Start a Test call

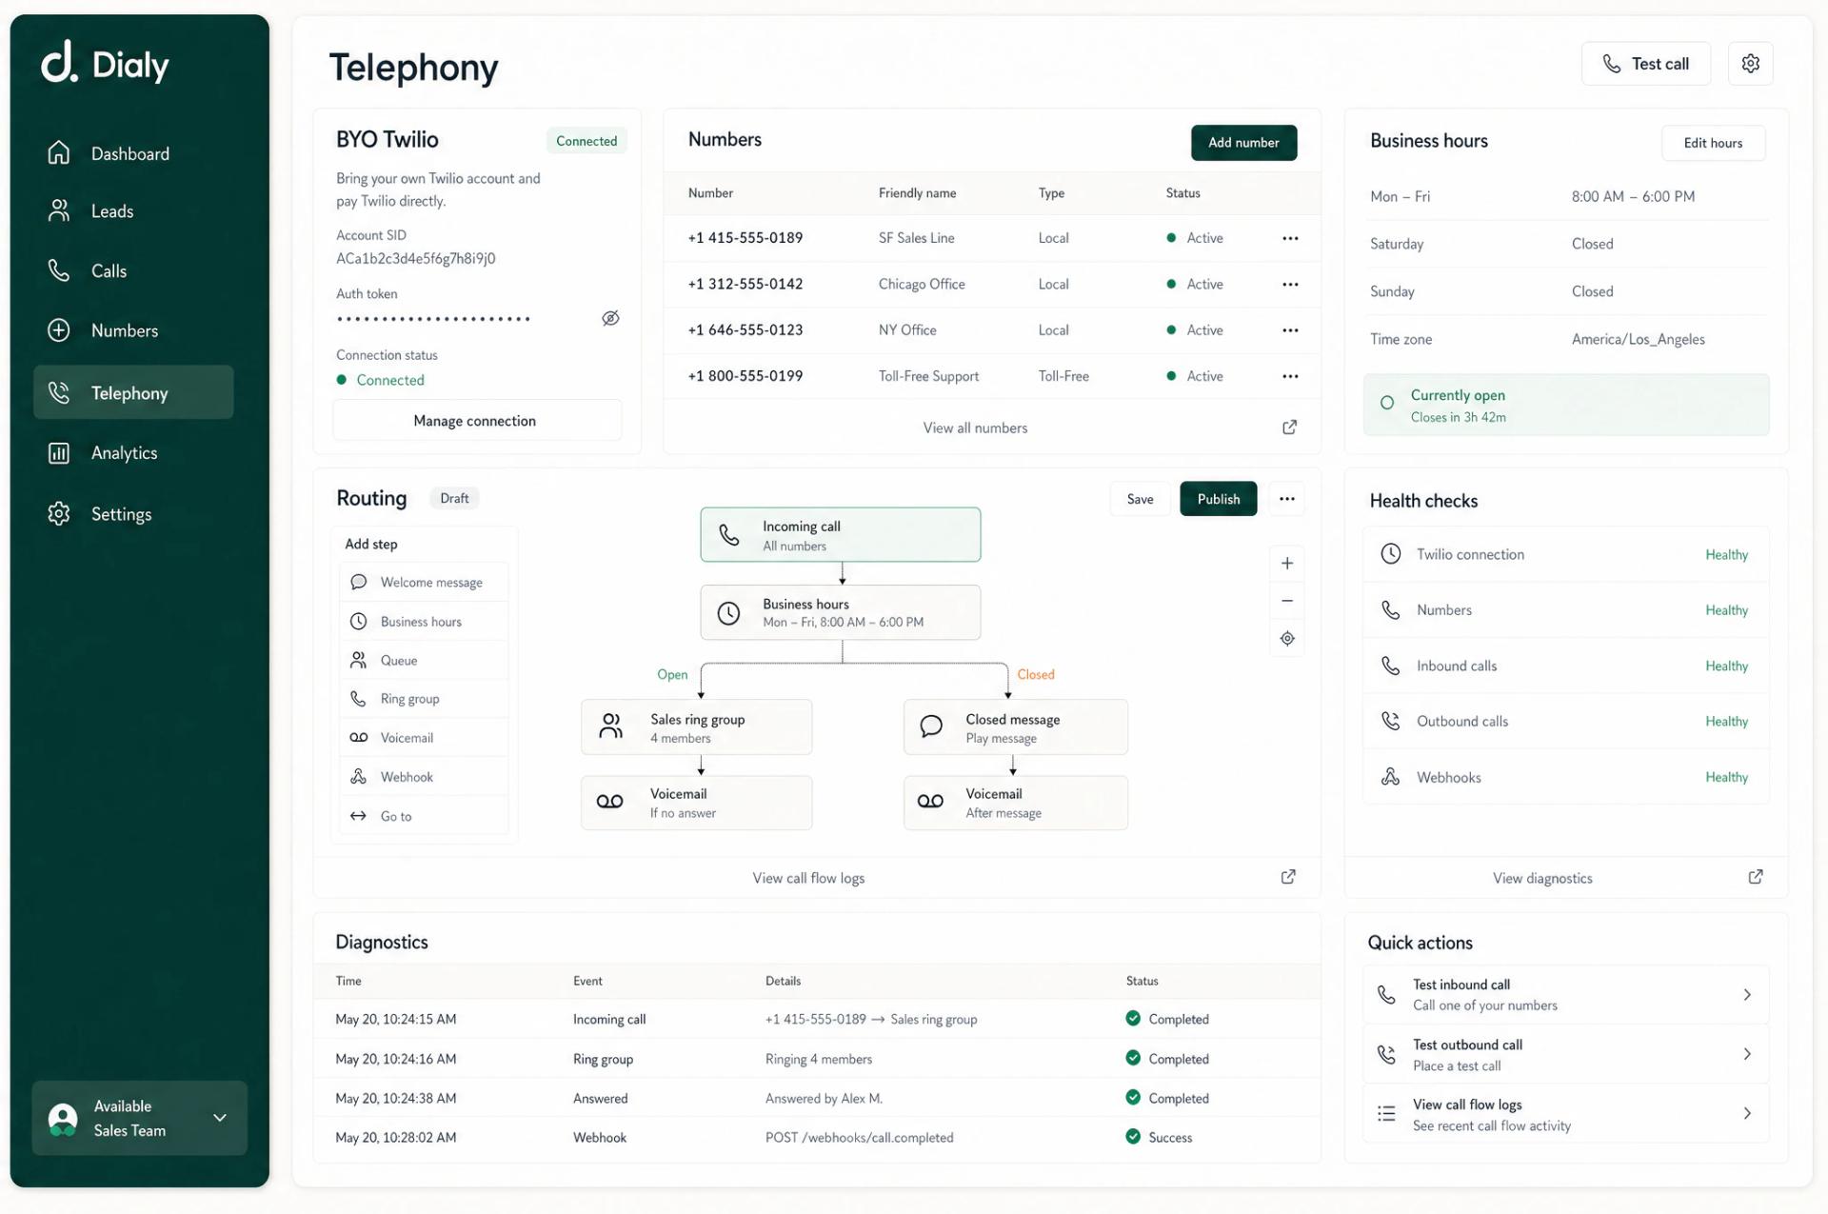[1645, 63]
